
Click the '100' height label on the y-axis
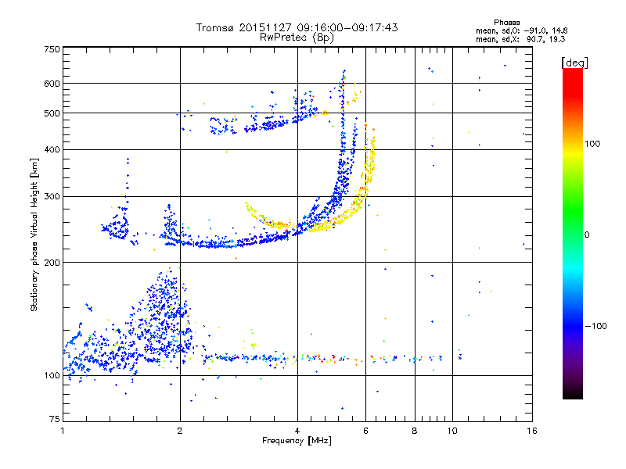[x=52, y=376]
